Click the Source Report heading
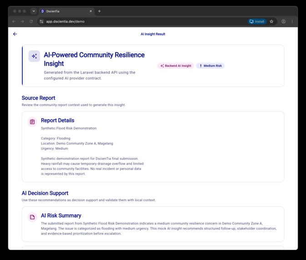Viewport: 306px width, 260px height. (x=39, y=98)
